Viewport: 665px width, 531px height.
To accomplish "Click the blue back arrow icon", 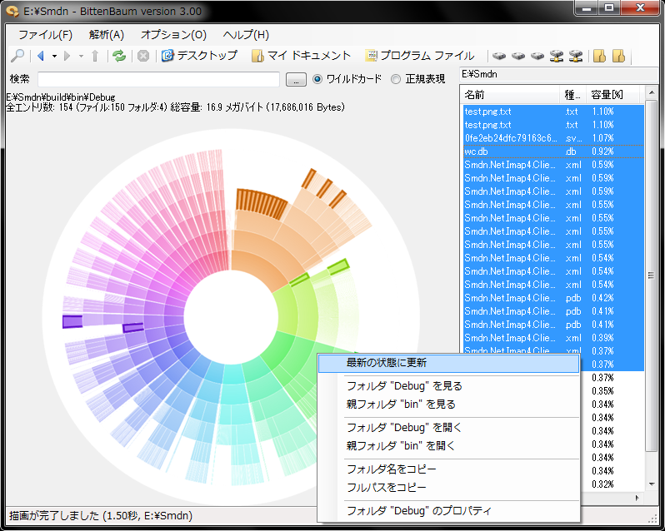I will coord(40,56).
